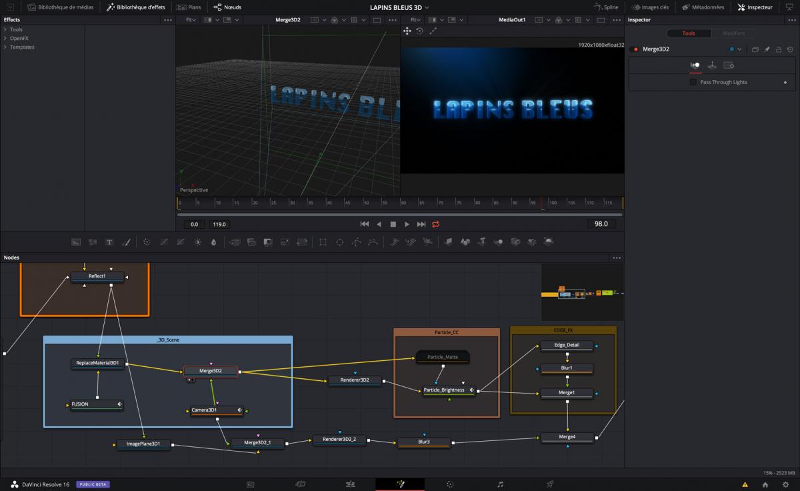This screenshot has height=491, width=800.
Task: Add a Rectangle mask from toolbar
Action: 323,241
